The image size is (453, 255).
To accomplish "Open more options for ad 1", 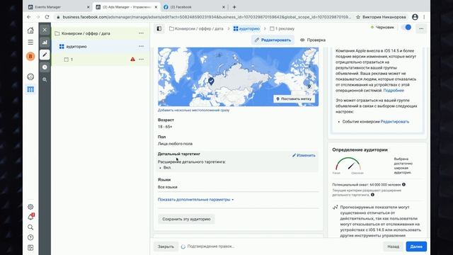I will coord(141,59).
